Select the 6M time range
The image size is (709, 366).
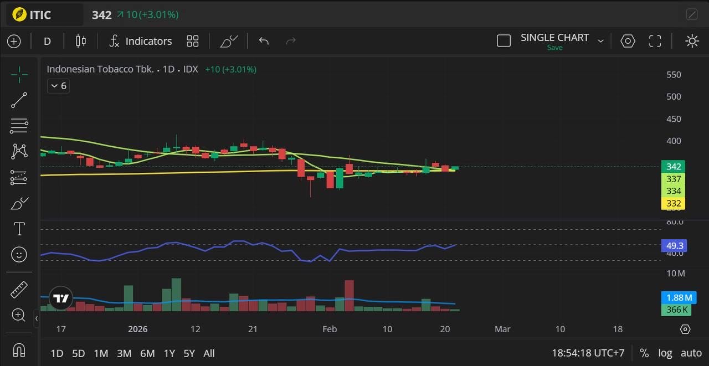point(147,353)
